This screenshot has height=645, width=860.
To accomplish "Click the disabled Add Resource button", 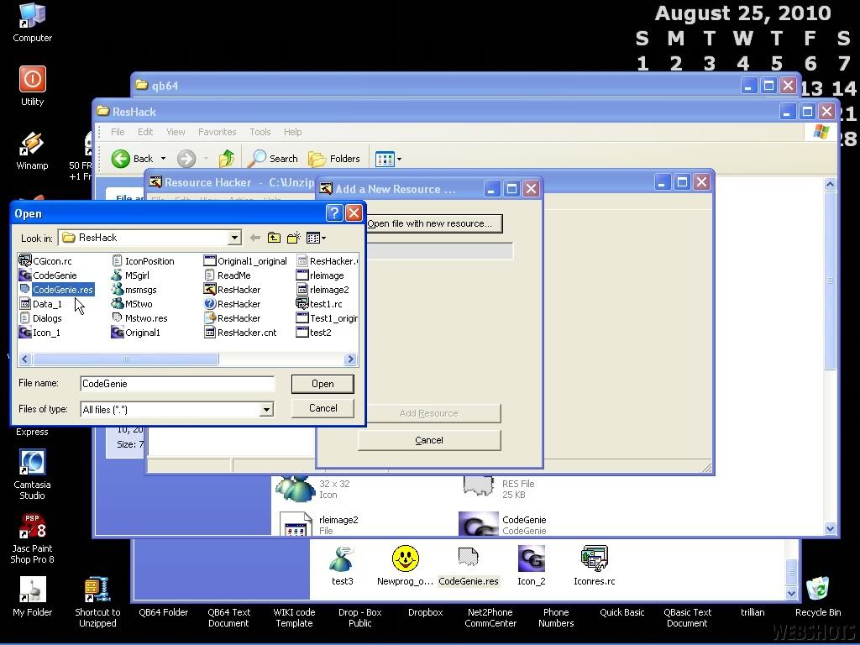I will tap(429, 413).
